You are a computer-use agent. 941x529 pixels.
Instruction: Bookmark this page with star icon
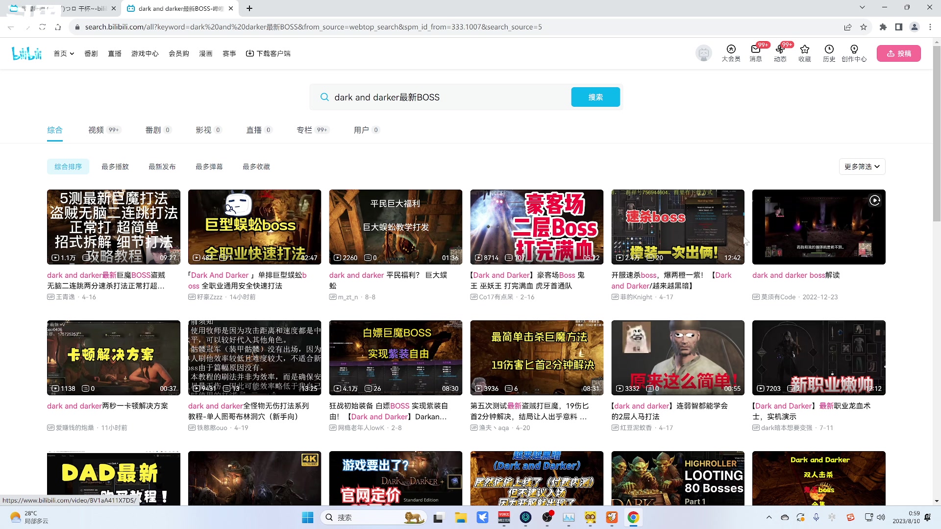pos(864,27)
